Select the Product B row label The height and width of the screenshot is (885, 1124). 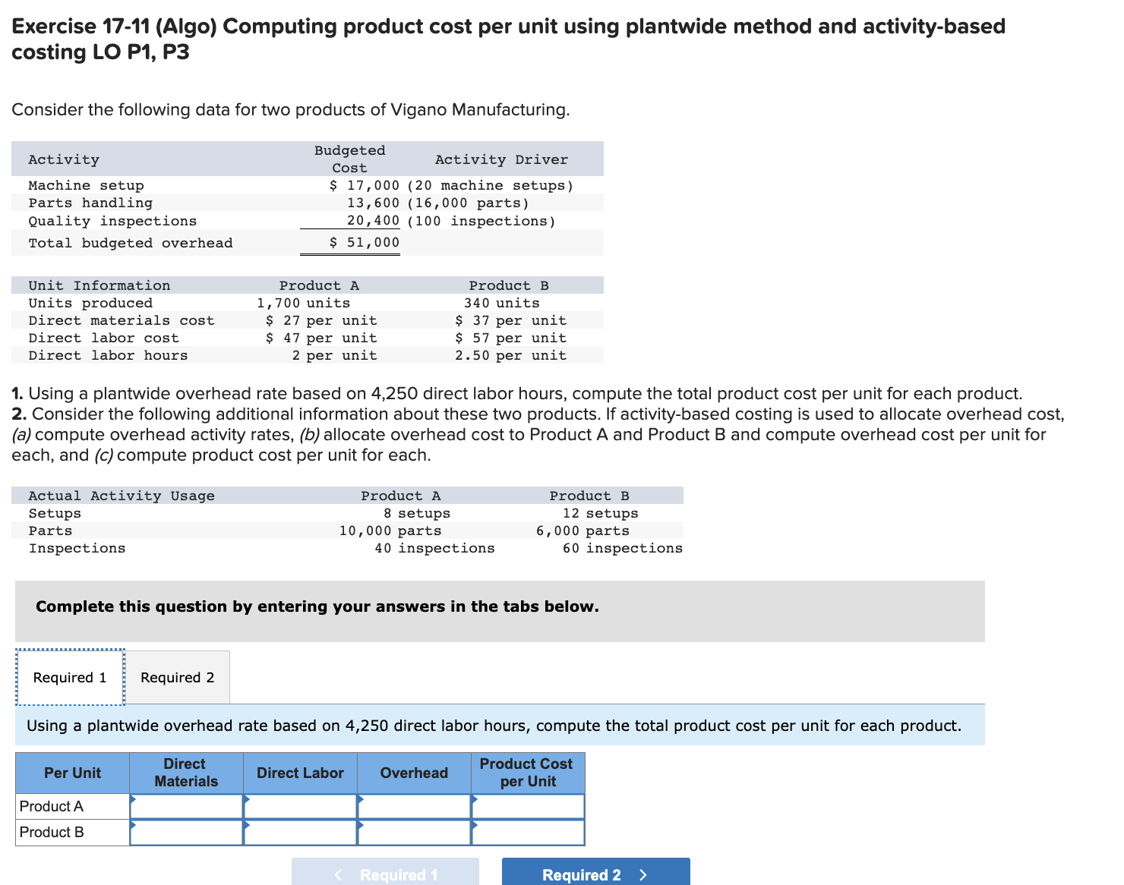51,832
